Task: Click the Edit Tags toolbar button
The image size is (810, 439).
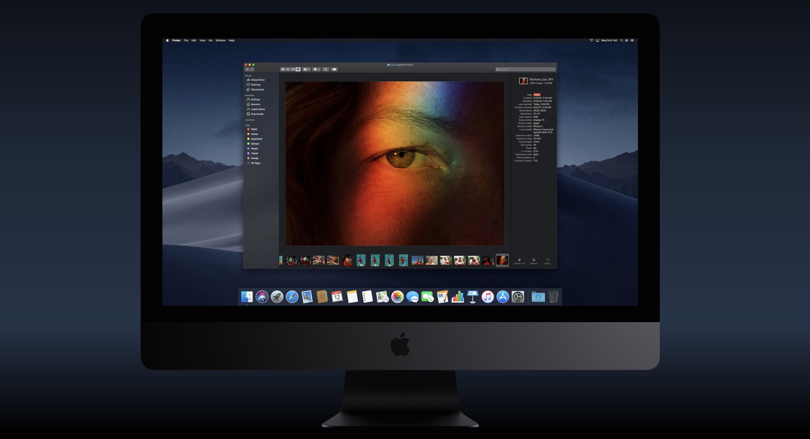Action: tap(334, 69)
